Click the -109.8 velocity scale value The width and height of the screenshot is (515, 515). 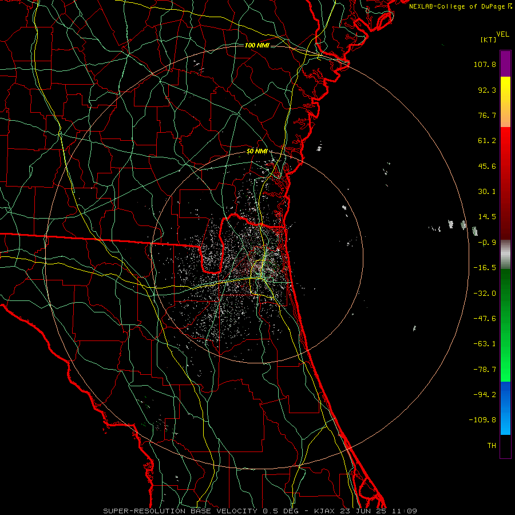pos(483,420)
